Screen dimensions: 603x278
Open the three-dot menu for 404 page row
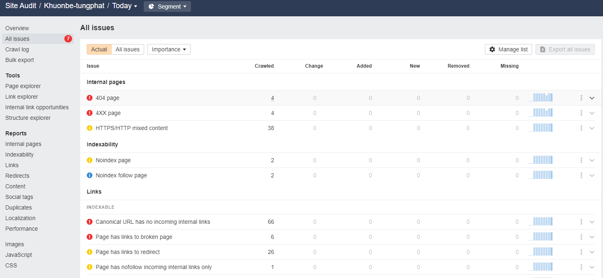tap(581, 98)
